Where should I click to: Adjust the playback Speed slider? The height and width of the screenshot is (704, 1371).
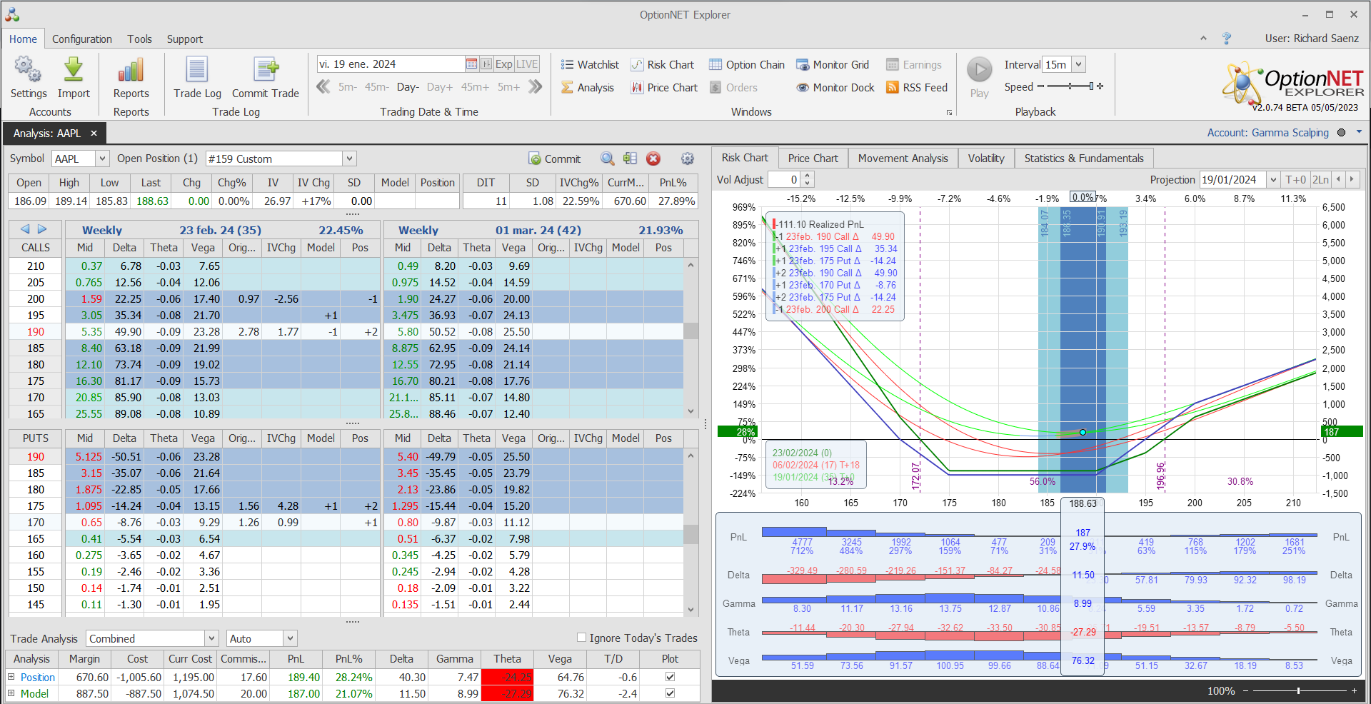pos(1071,86)
